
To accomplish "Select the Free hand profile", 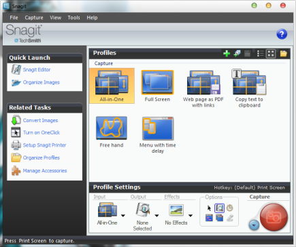I will coord(112,132).
